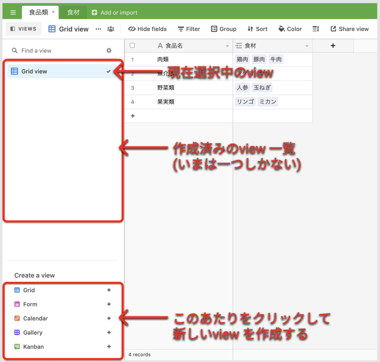Switch to the 食材 table tab
Viewport: 380px width, 362px height.
coord(73,13)
